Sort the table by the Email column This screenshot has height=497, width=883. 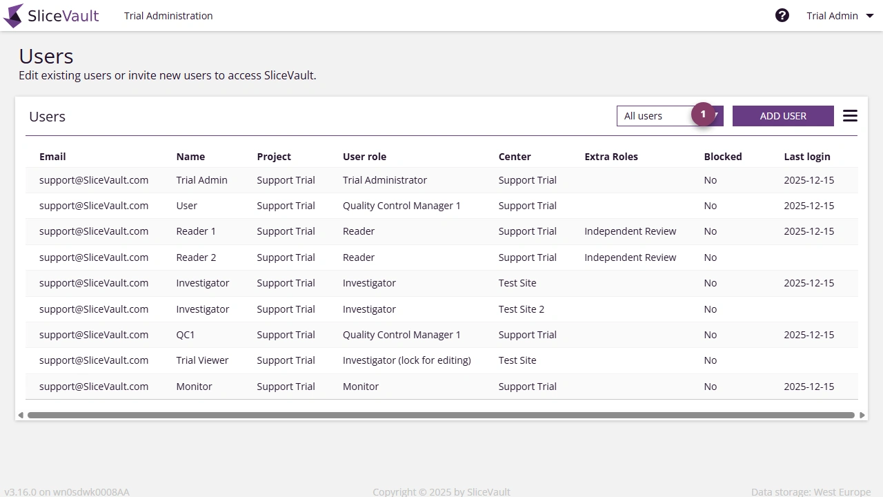pyautogui.click(x=52, y=156)
